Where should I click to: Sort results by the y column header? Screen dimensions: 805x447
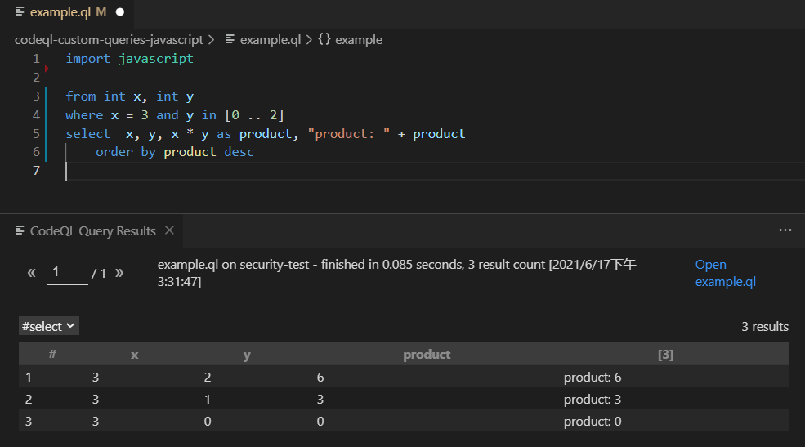click(x=247, y=355)
